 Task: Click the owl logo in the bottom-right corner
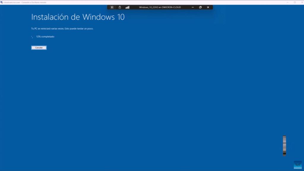[x=297, y=165]
